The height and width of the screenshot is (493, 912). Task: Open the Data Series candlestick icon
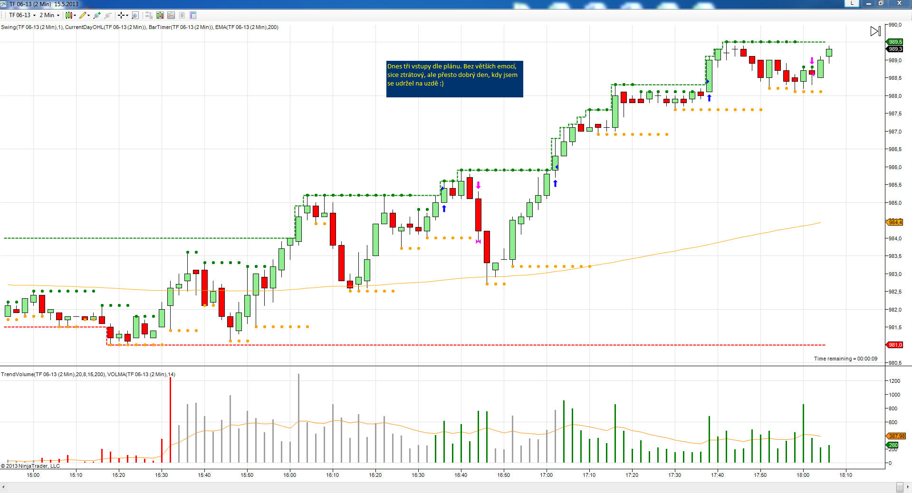click(160, 15)
